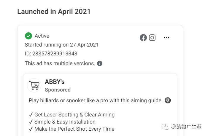Click the "Active" status text
Screen dimensions: 208x136
42,36
